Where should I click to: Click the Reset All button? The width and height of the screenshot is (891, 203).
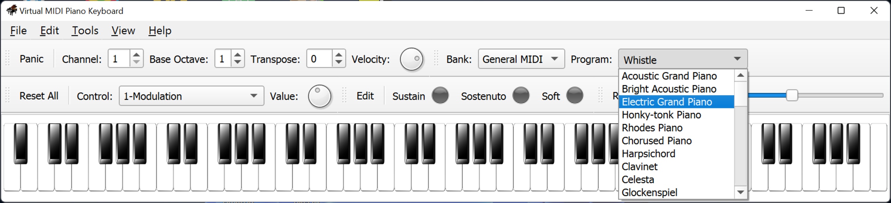[39, 96]
